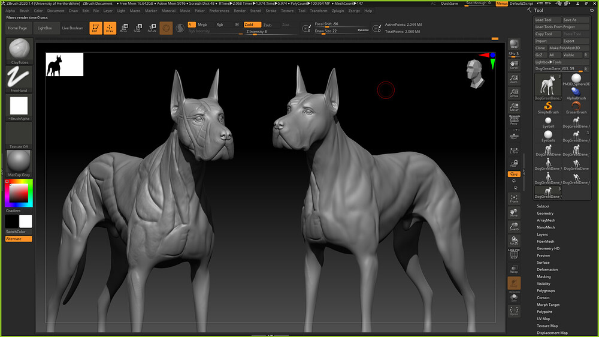Toggle Perspective (Persp) view
Image resolution: width=599 pixels, height=337 pixels.
(514, 121)
